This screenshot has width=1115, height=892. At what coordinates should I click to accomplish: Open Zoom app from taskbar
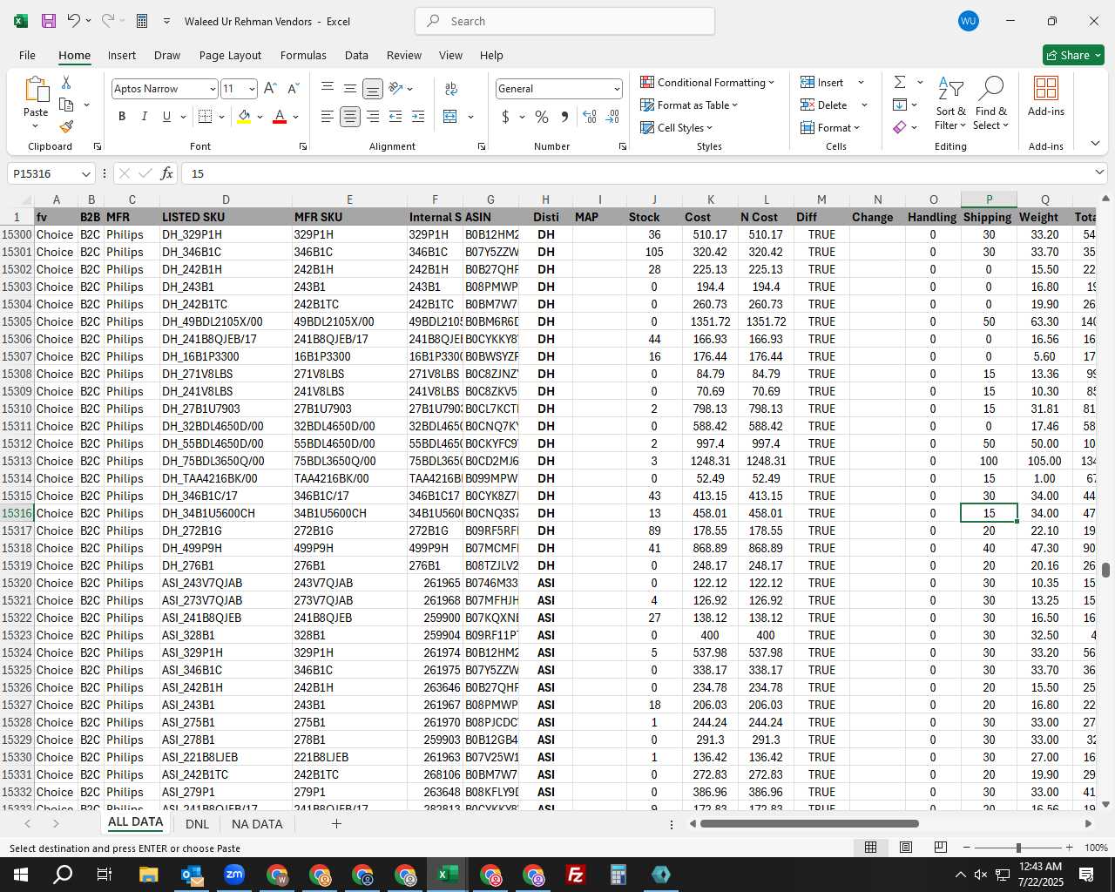click(x=234, y=875)
